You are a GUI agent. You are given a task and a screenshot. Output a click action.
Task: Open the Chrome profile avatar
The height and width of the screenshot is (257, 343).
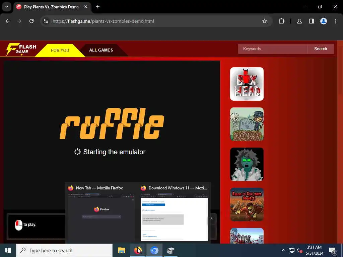(324, 21)
